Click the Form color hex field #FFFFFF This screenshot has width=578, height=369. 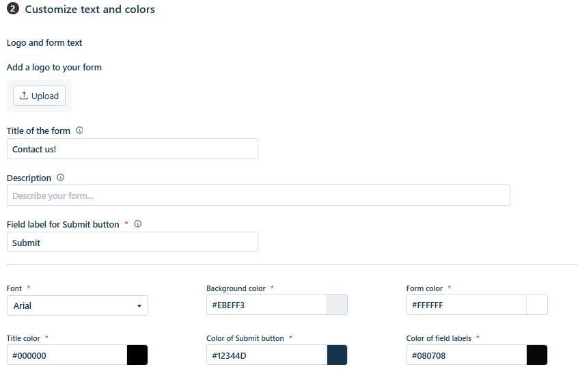click(466, 305)
